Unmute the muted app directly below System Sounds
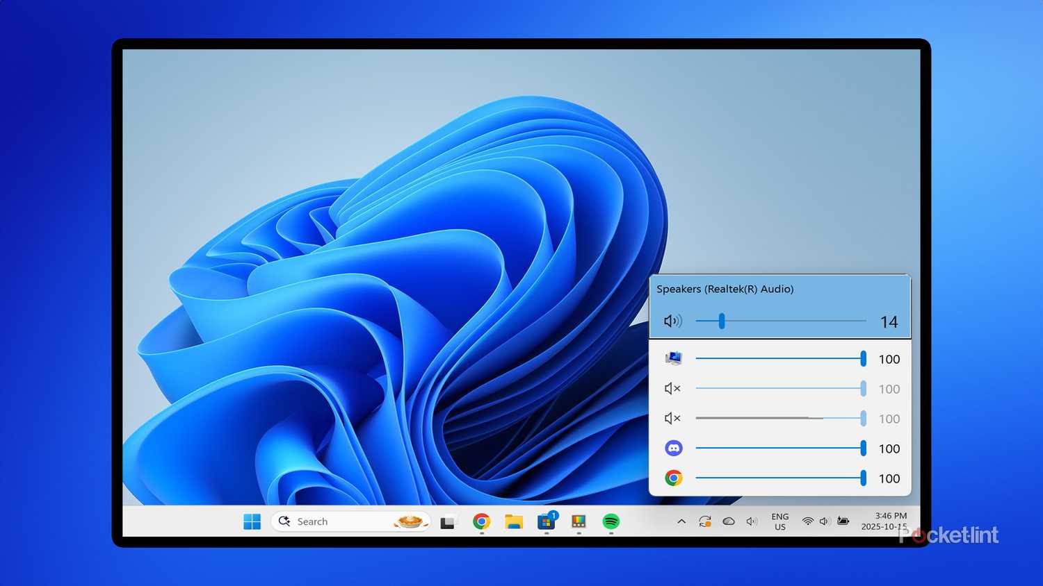 click(x=672, y=389)
